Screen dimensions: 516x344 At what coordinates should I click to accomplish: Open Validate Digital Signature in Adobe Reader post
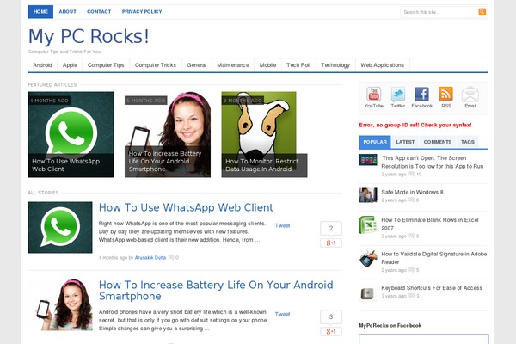pyautogui.click(x=434, y=258)
